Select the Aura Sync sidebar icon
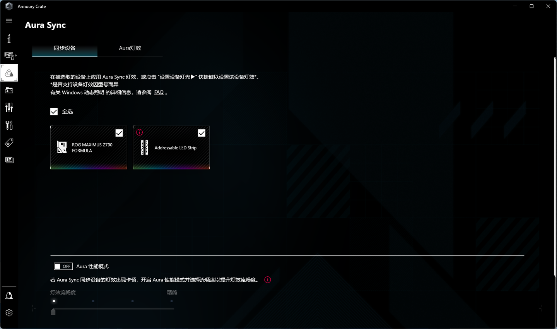The width and height of the screenshot is (557, 329). 9,73
